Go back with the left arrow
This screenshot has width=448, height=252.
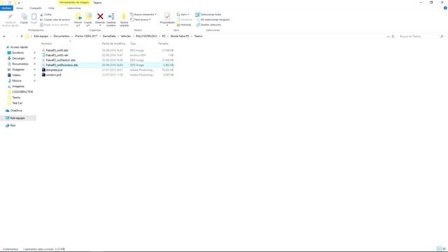coord(4,36)
